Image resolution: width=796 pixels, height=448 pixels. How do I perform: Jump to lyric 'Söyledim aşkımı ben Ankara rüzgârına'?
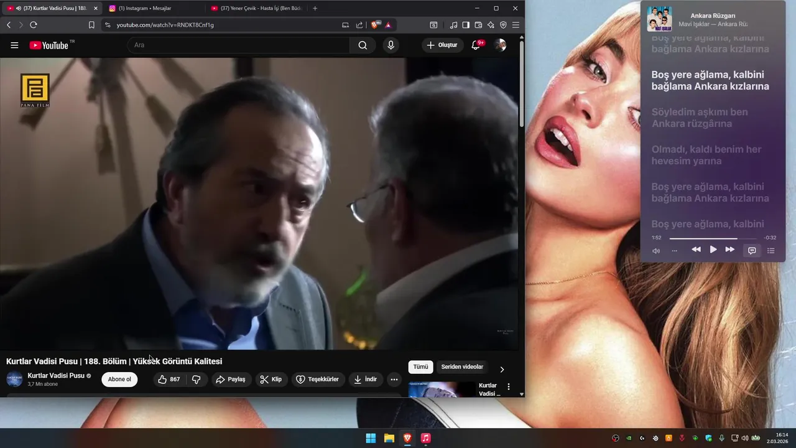click(x=700, y=118)
